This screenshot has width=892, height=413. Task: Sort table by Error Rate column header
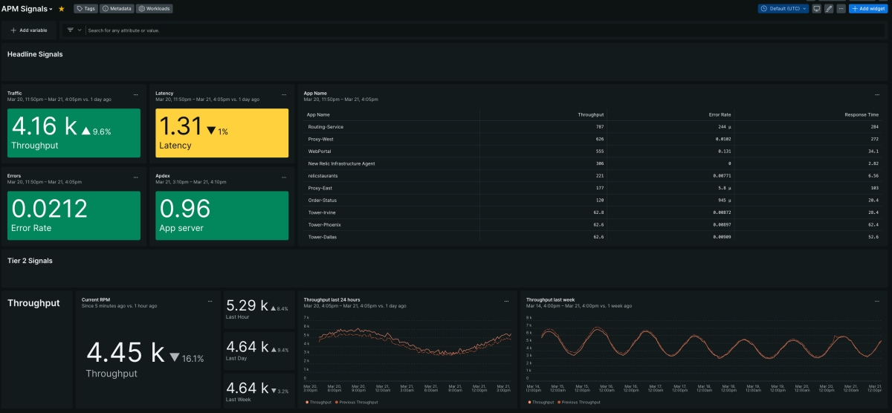coord(719,115)
